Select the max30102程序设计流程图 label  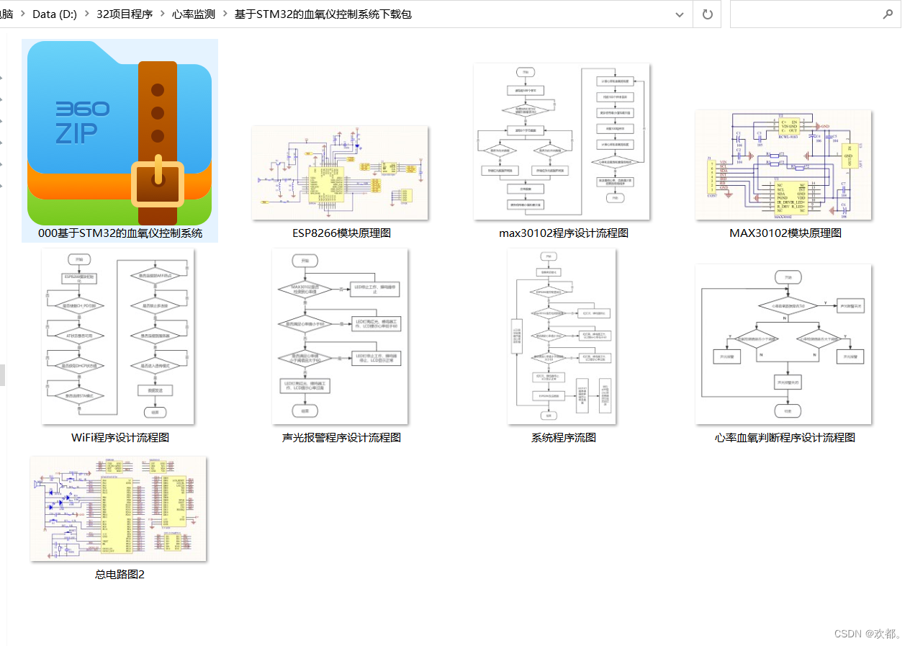(564, 233)
